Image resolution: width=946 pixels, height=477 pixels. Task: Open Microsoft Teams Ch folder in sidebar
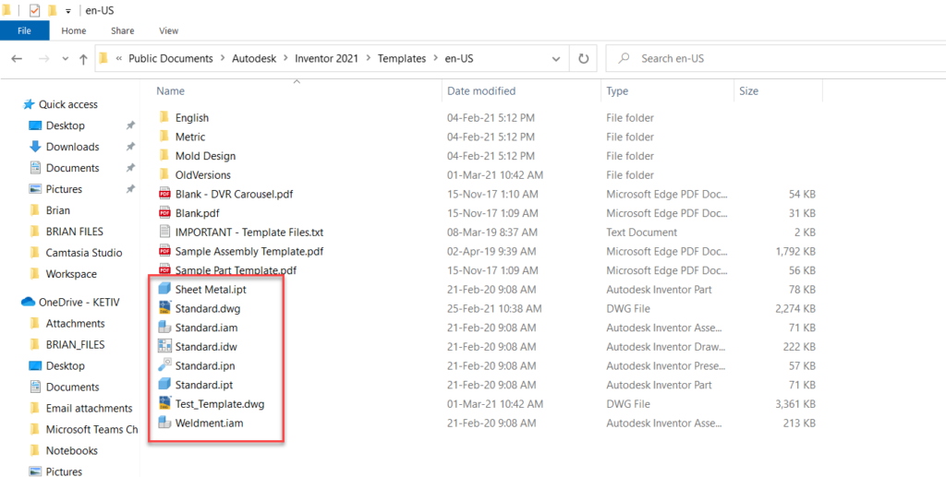pos(91,429)
